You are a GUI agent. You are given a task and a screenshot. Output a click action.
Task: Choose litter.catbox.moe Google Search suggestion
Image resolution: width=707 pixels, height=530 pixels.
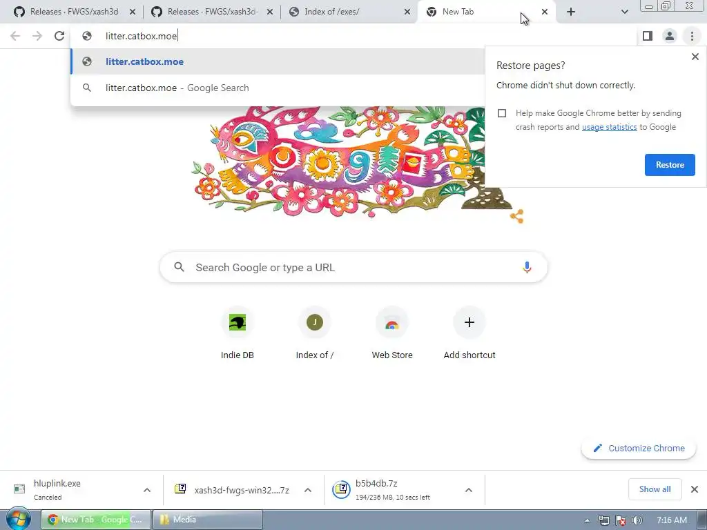coord(278,88)
